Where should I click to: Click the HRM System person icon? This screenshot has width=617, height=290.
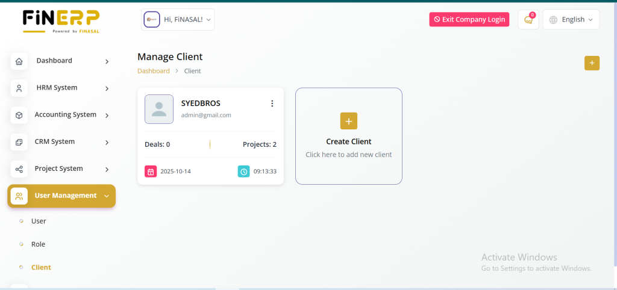pyautogui.click(x=19, y=88)
